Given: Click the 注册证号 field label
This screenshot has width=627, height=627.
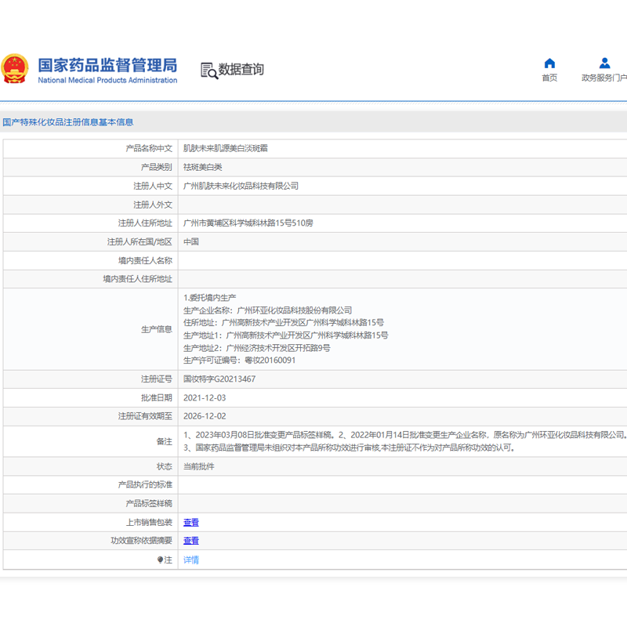Looking at the screenshot, I should [157, 379].
